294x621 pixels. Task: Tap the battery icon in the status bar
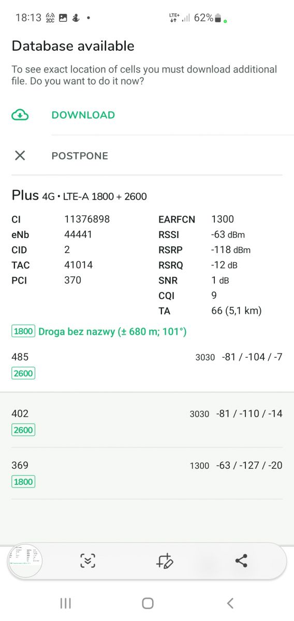(218, 18)
